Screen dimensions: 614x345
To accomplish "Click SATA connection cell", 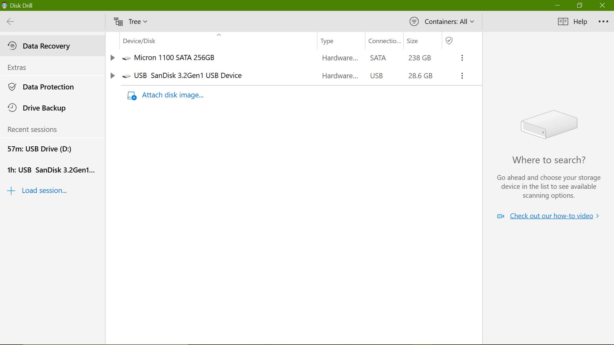I will (x=378, y=58).
